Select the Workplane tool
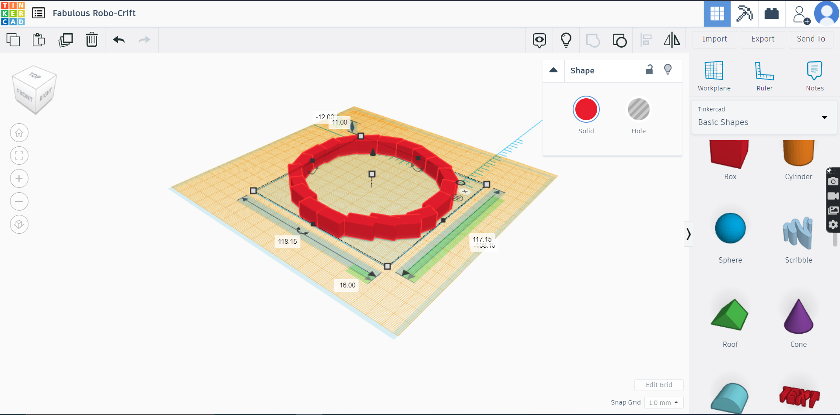 coord(714,76)
